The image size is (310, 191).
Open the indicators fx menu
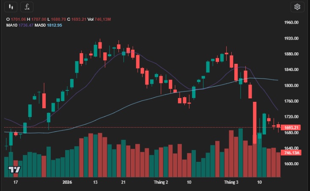point(27,7)
